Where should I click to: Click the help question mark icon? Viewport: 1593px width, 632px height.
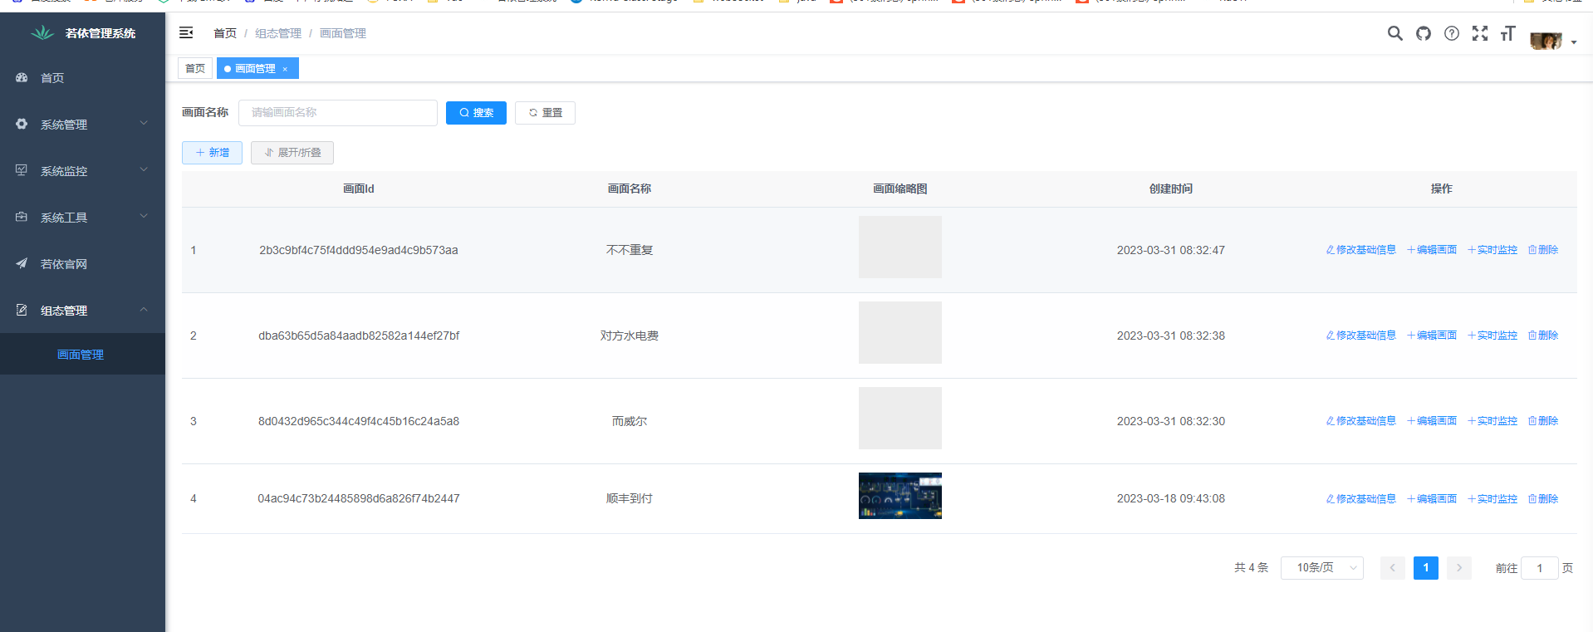point(1451,33)
